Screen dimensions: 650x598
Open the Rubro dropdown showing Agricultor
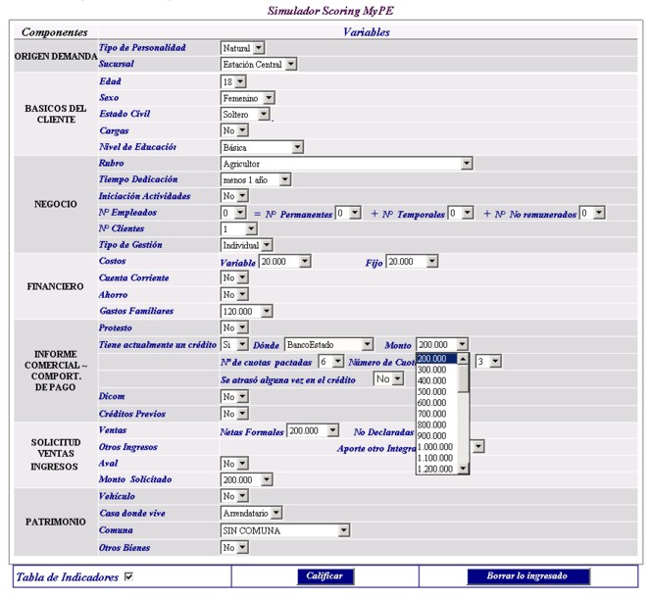(x=346, y=164)
